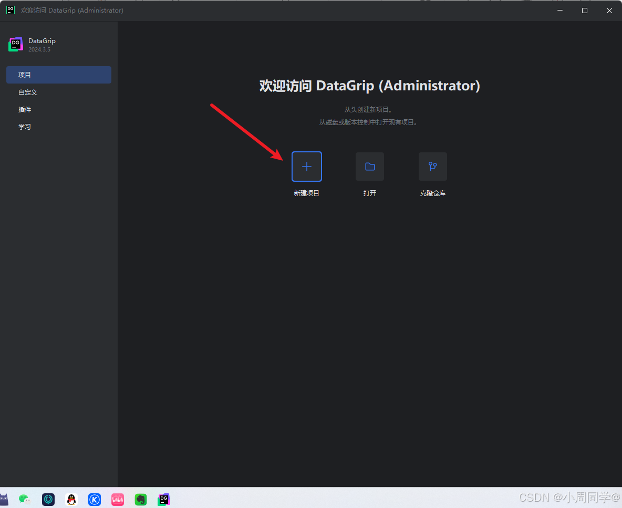Screen dimensions: 622x508
Task: Open the blue K app in taskbar
Action: (95, 499)
